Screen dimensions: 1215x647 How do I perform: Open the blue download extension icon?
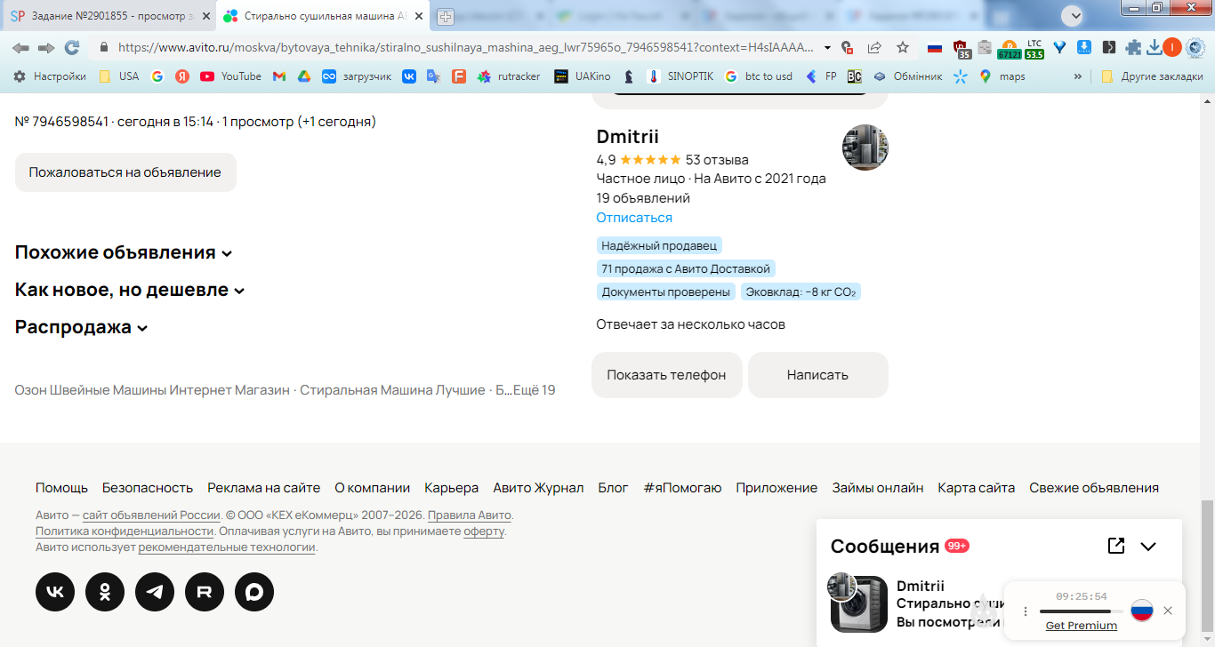tap(1084, 47)
